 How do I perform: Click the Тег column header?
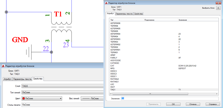126,20
